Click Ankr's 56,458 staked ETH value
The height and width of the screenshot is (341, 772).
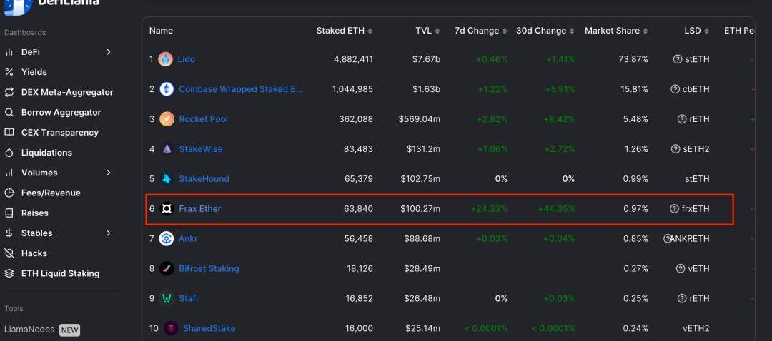pyautogui.click(x=358, y=239)
